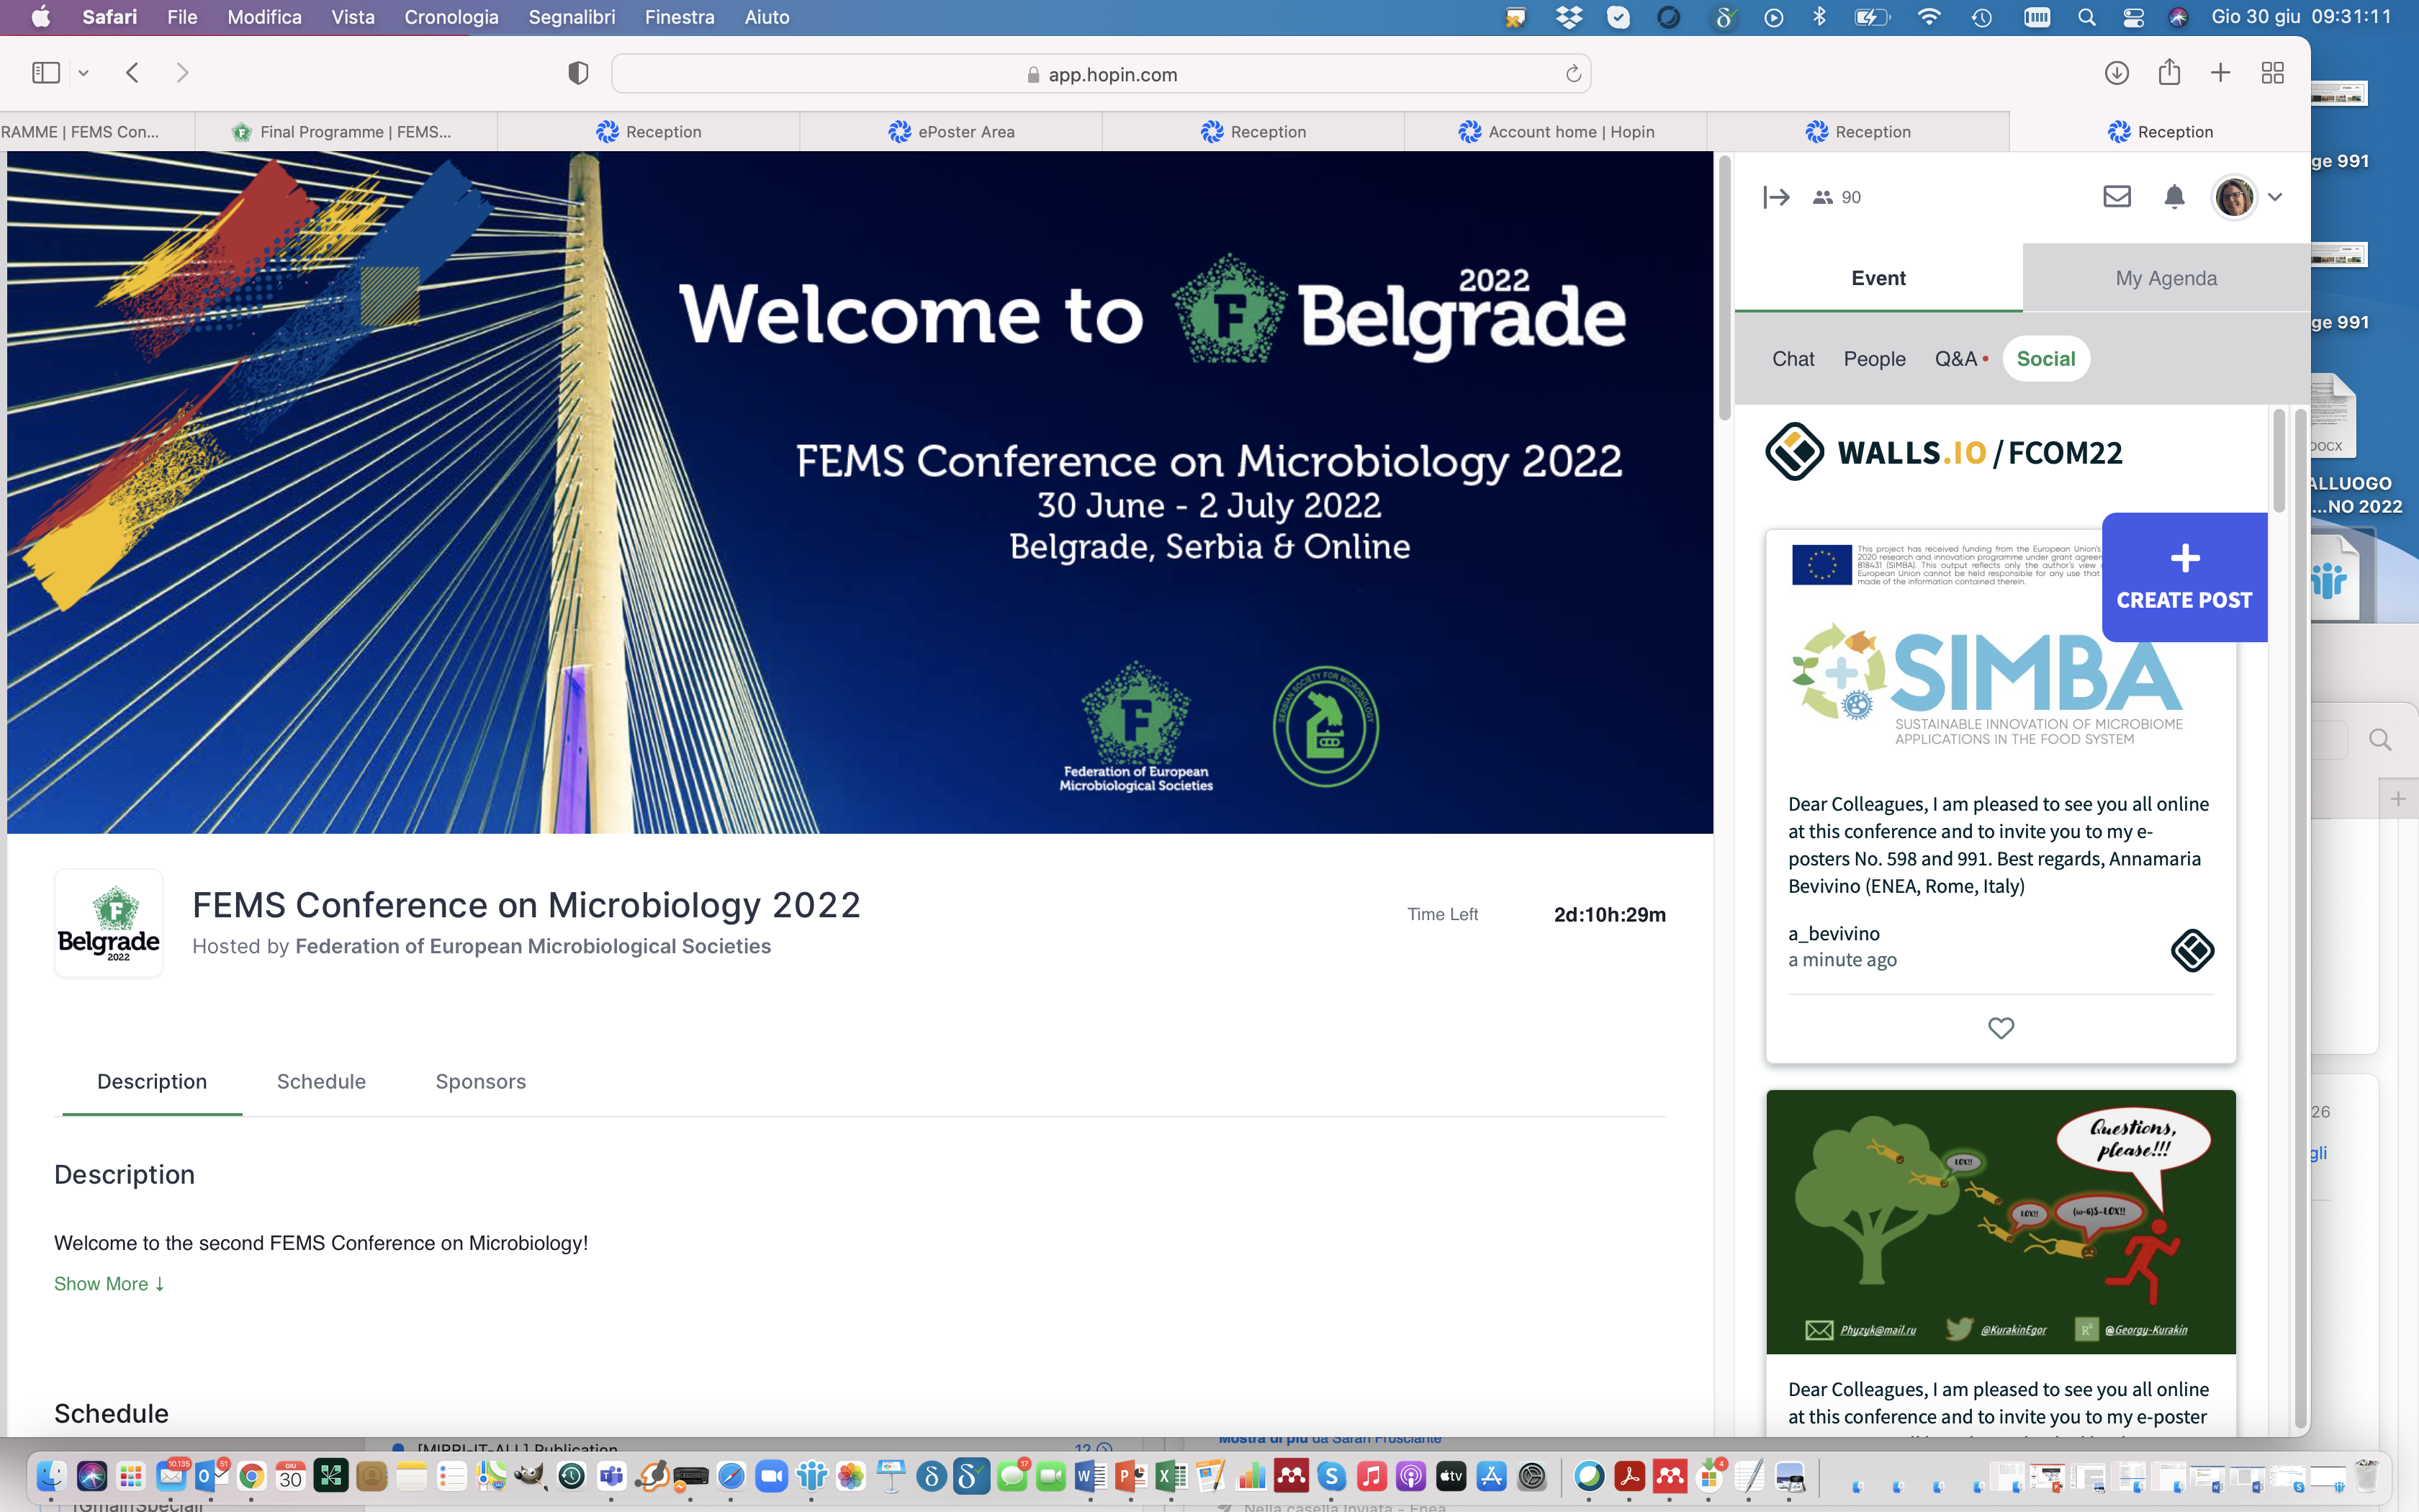The height and width of the screenshot is (1512, 2419).
Task: Like the a_bevivino post with the heart
Action: coord(2000,1028)
